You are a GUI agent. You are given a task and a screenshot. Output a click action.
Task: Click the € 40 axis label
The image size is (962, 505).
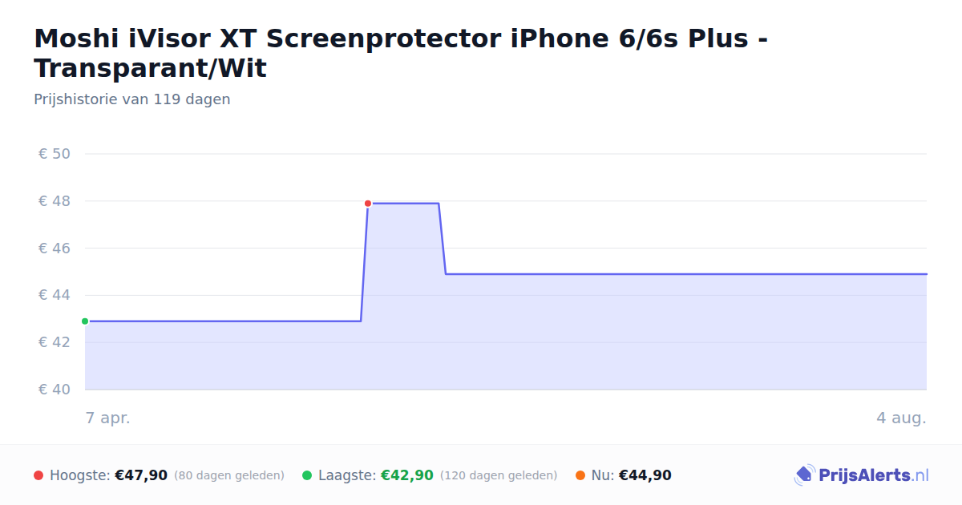(x=55, y=390)
